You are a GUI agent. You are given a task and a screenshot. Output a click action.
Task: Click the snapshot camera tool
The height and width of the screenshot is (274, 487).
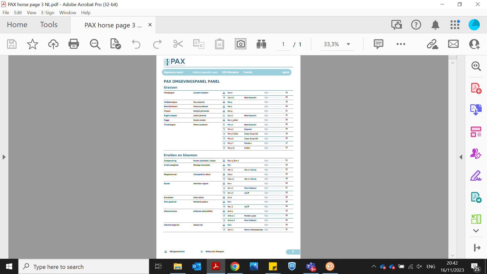(240, 44)
